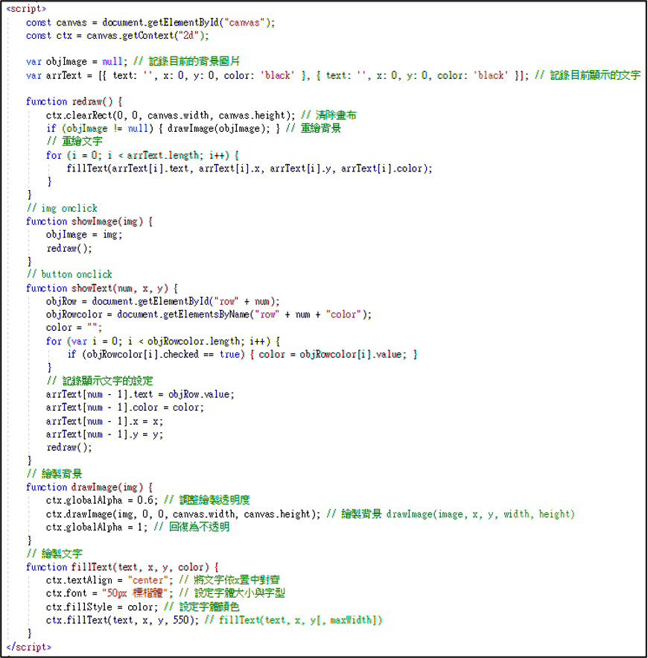This screenshot has height=658, width=648.
Task: Click the 'if (objRowcolor[i].checked == true)' line
Action: pos(242,354)
